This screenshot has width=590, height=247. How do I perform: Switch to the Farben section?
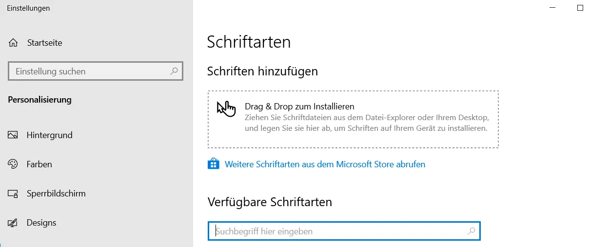[x=39, y=164]
